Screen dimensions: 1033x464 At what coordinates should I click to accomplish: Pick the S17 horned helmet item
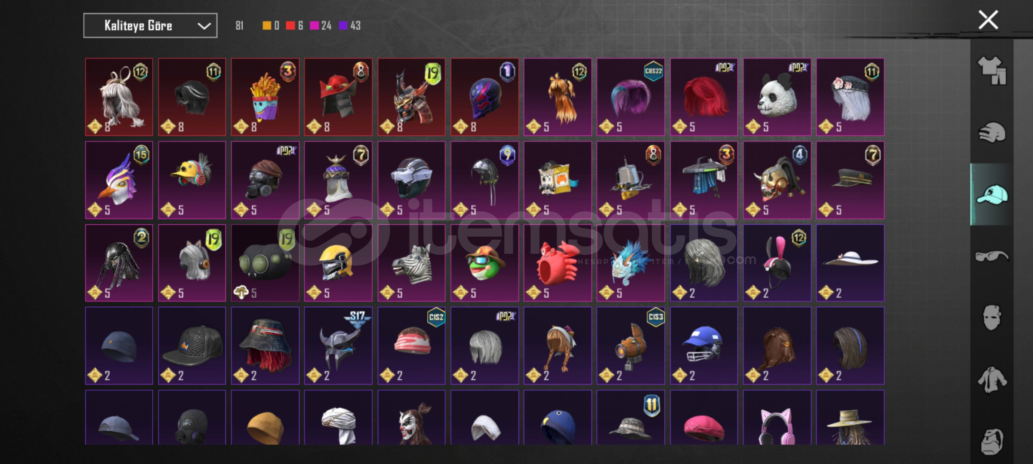coord(338,345)
